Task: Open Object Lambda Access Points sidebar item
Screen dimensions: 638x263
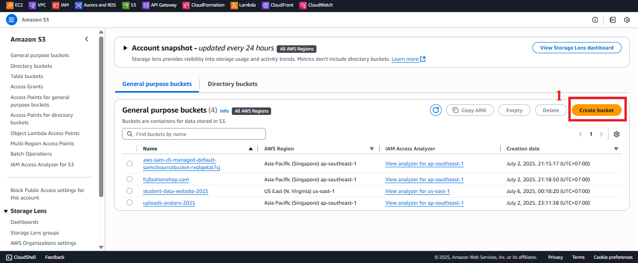Action: point(45,133)
